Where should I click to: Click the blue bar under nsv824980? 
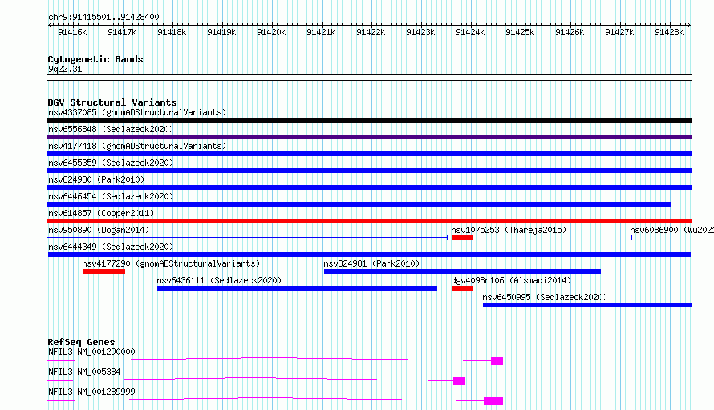(x=369, y=187)
